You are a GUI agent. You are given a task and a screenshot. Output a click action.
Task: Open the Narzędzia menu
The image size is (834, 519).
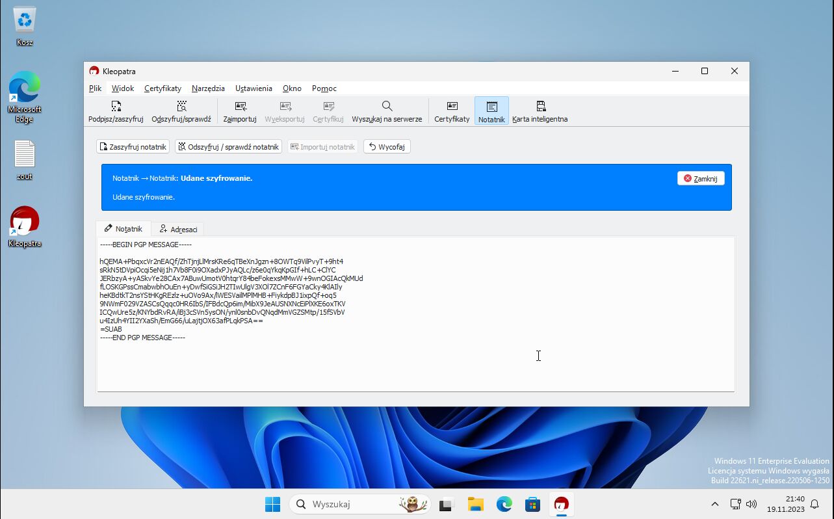(x=208, y=88)
